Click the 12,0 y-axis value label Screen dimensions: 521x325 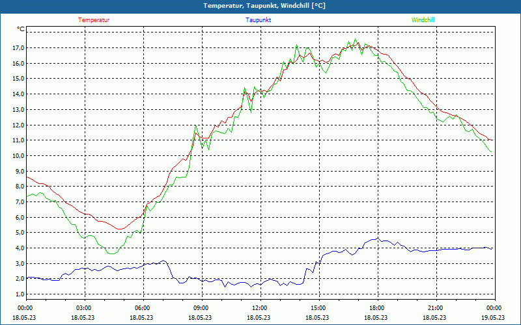coord(18,125)
